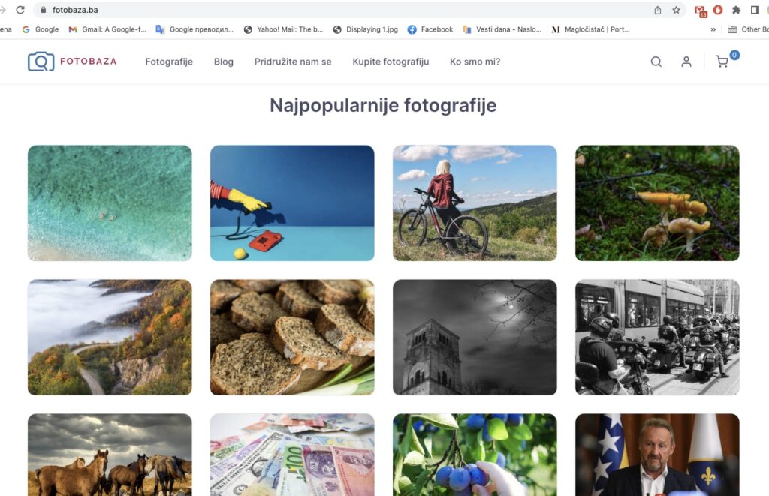The image size is (769, 496).
Task: Open the shopping cart icon
Action: [x=722, y=62]
